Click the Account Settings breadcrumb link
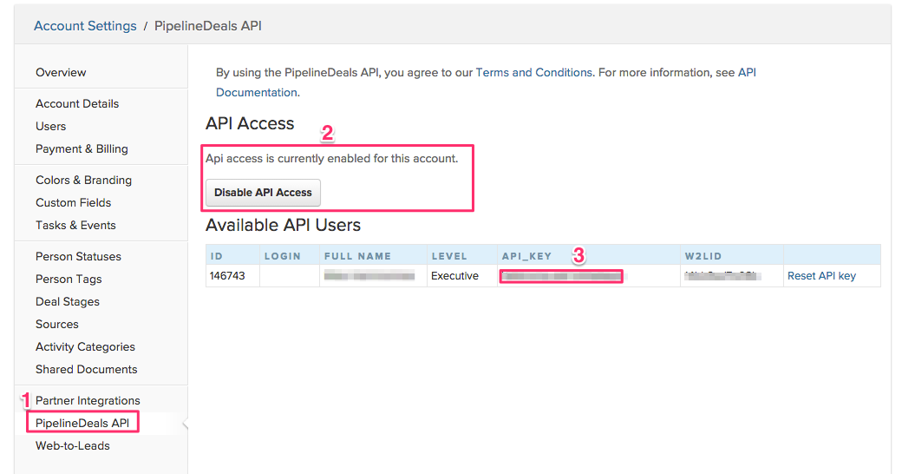 (85, 26)
